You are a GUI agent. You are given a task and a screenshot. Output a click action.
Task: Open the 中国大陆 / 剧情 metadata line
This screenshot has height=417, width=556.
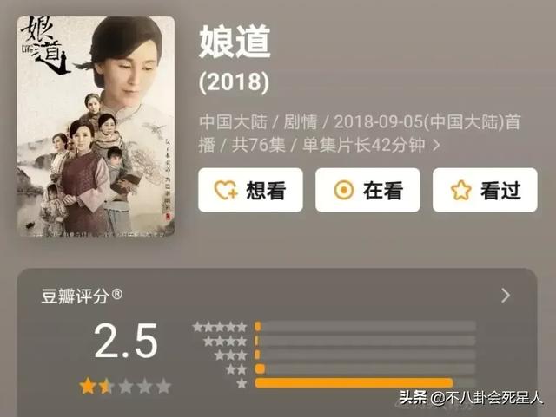pyautogui.click(x=359, y=134)
